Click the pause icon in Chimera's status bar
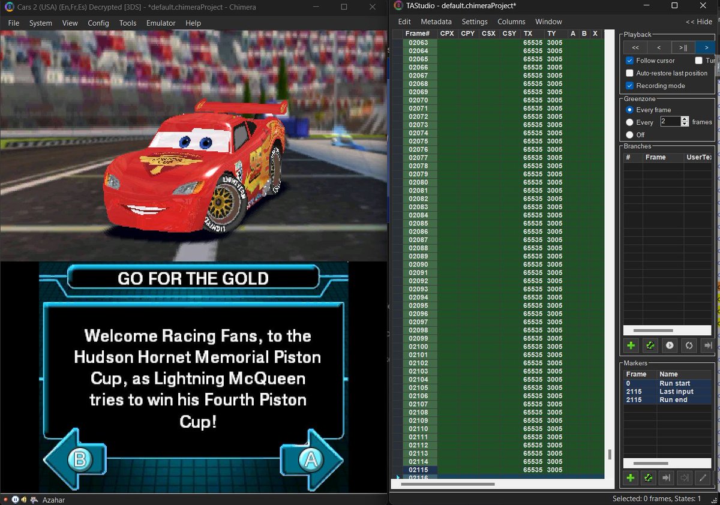The width and height of the screenshot is (720, 505). point(15,499)
